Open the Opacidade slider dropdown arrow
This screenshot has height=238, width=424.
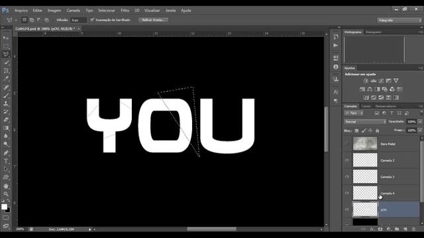click(420, 122)
